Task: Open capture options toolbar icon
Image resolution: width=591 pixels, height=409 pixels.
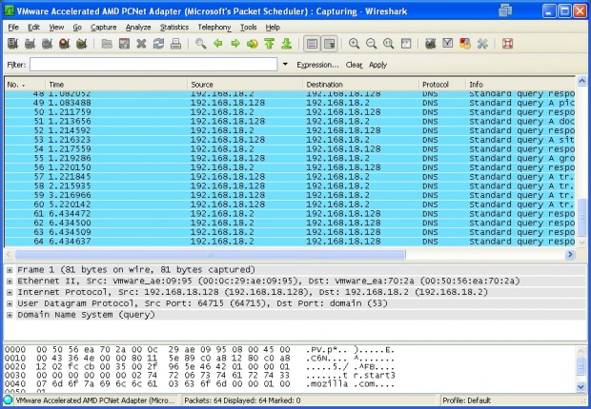Action: coord(30,44)
